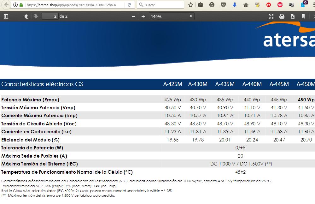
Task: Click the 'Potencia Máxima (Pmax)' row label
Action: point(30,100)
